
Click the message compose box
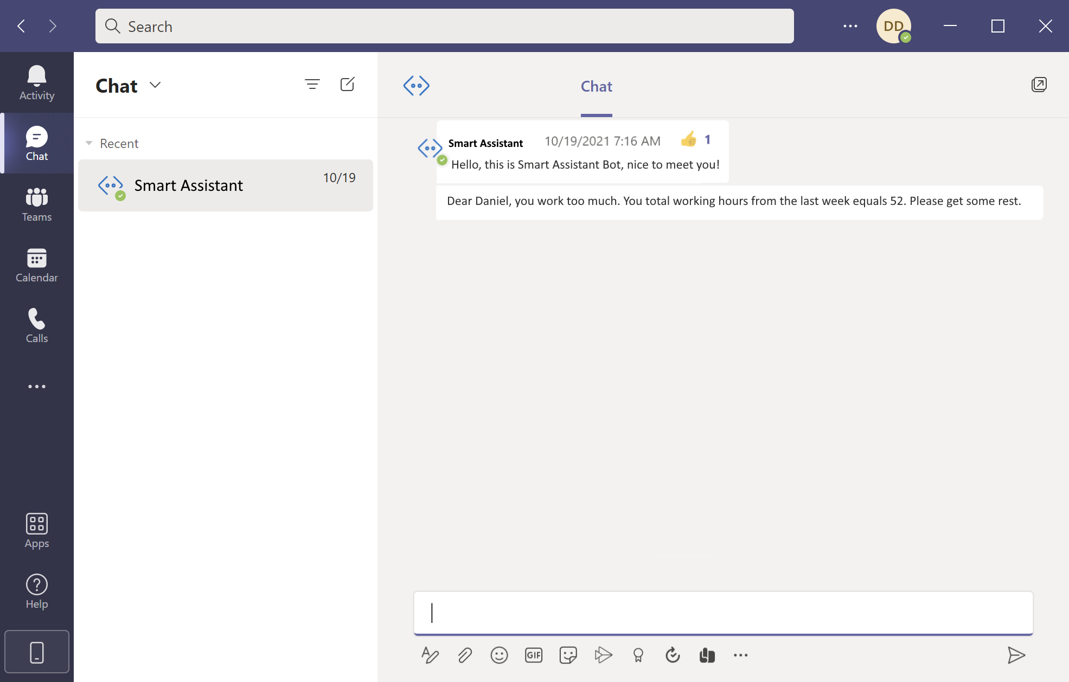pos(722,613)
